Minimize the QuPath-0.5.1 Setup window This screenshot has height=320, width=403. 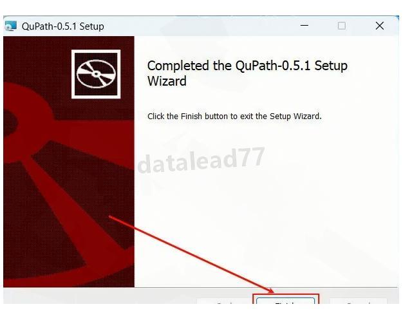coord(305,26)
